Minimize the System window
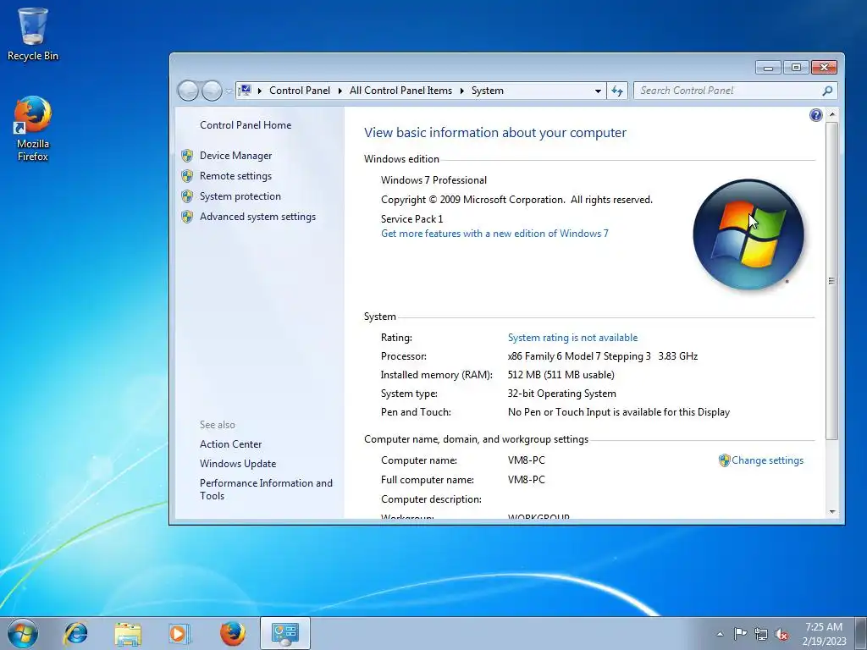 click(x=768, y=68)
